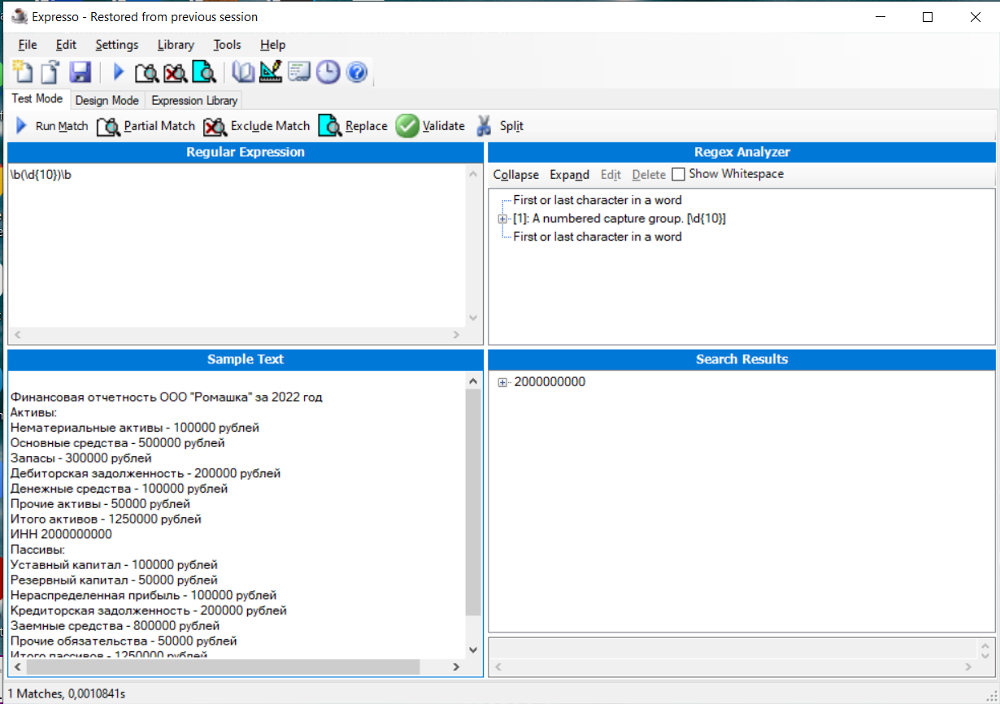This screenshot has height=704, width=1000.
Task: Click inside the Regular Expression input field
Action: (236, 244)
